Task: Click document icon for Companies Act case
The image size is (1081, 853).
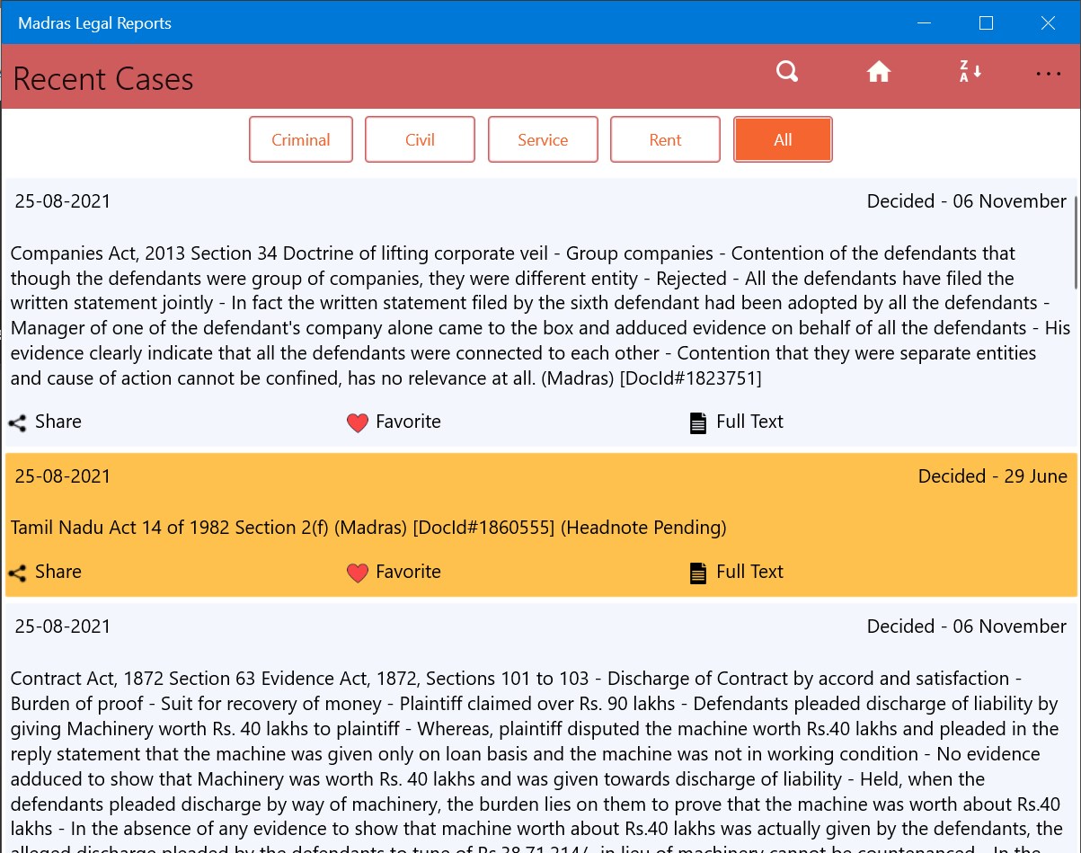Action: pos(698,422)
